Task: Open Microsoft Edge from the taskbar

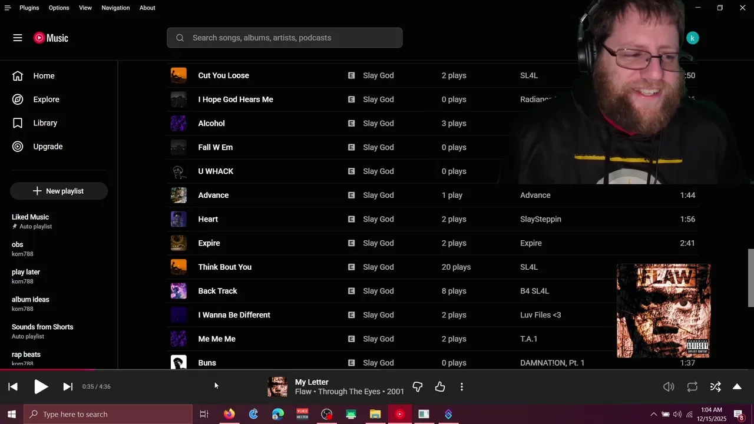Action: pos(278,414)
